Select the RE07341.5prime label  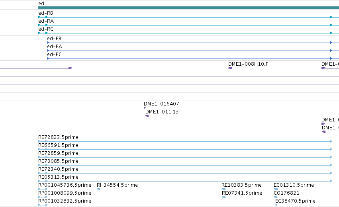(242, 193)
